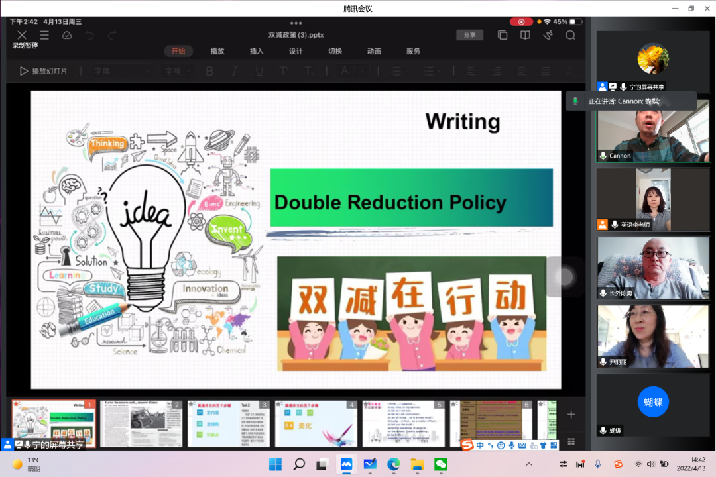716x477 pixels.
Task: Open Windows taskbar search
Action: tap(298, 464)
